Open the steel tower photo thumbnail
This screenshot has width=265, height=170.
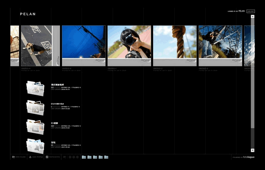point(220,46)
